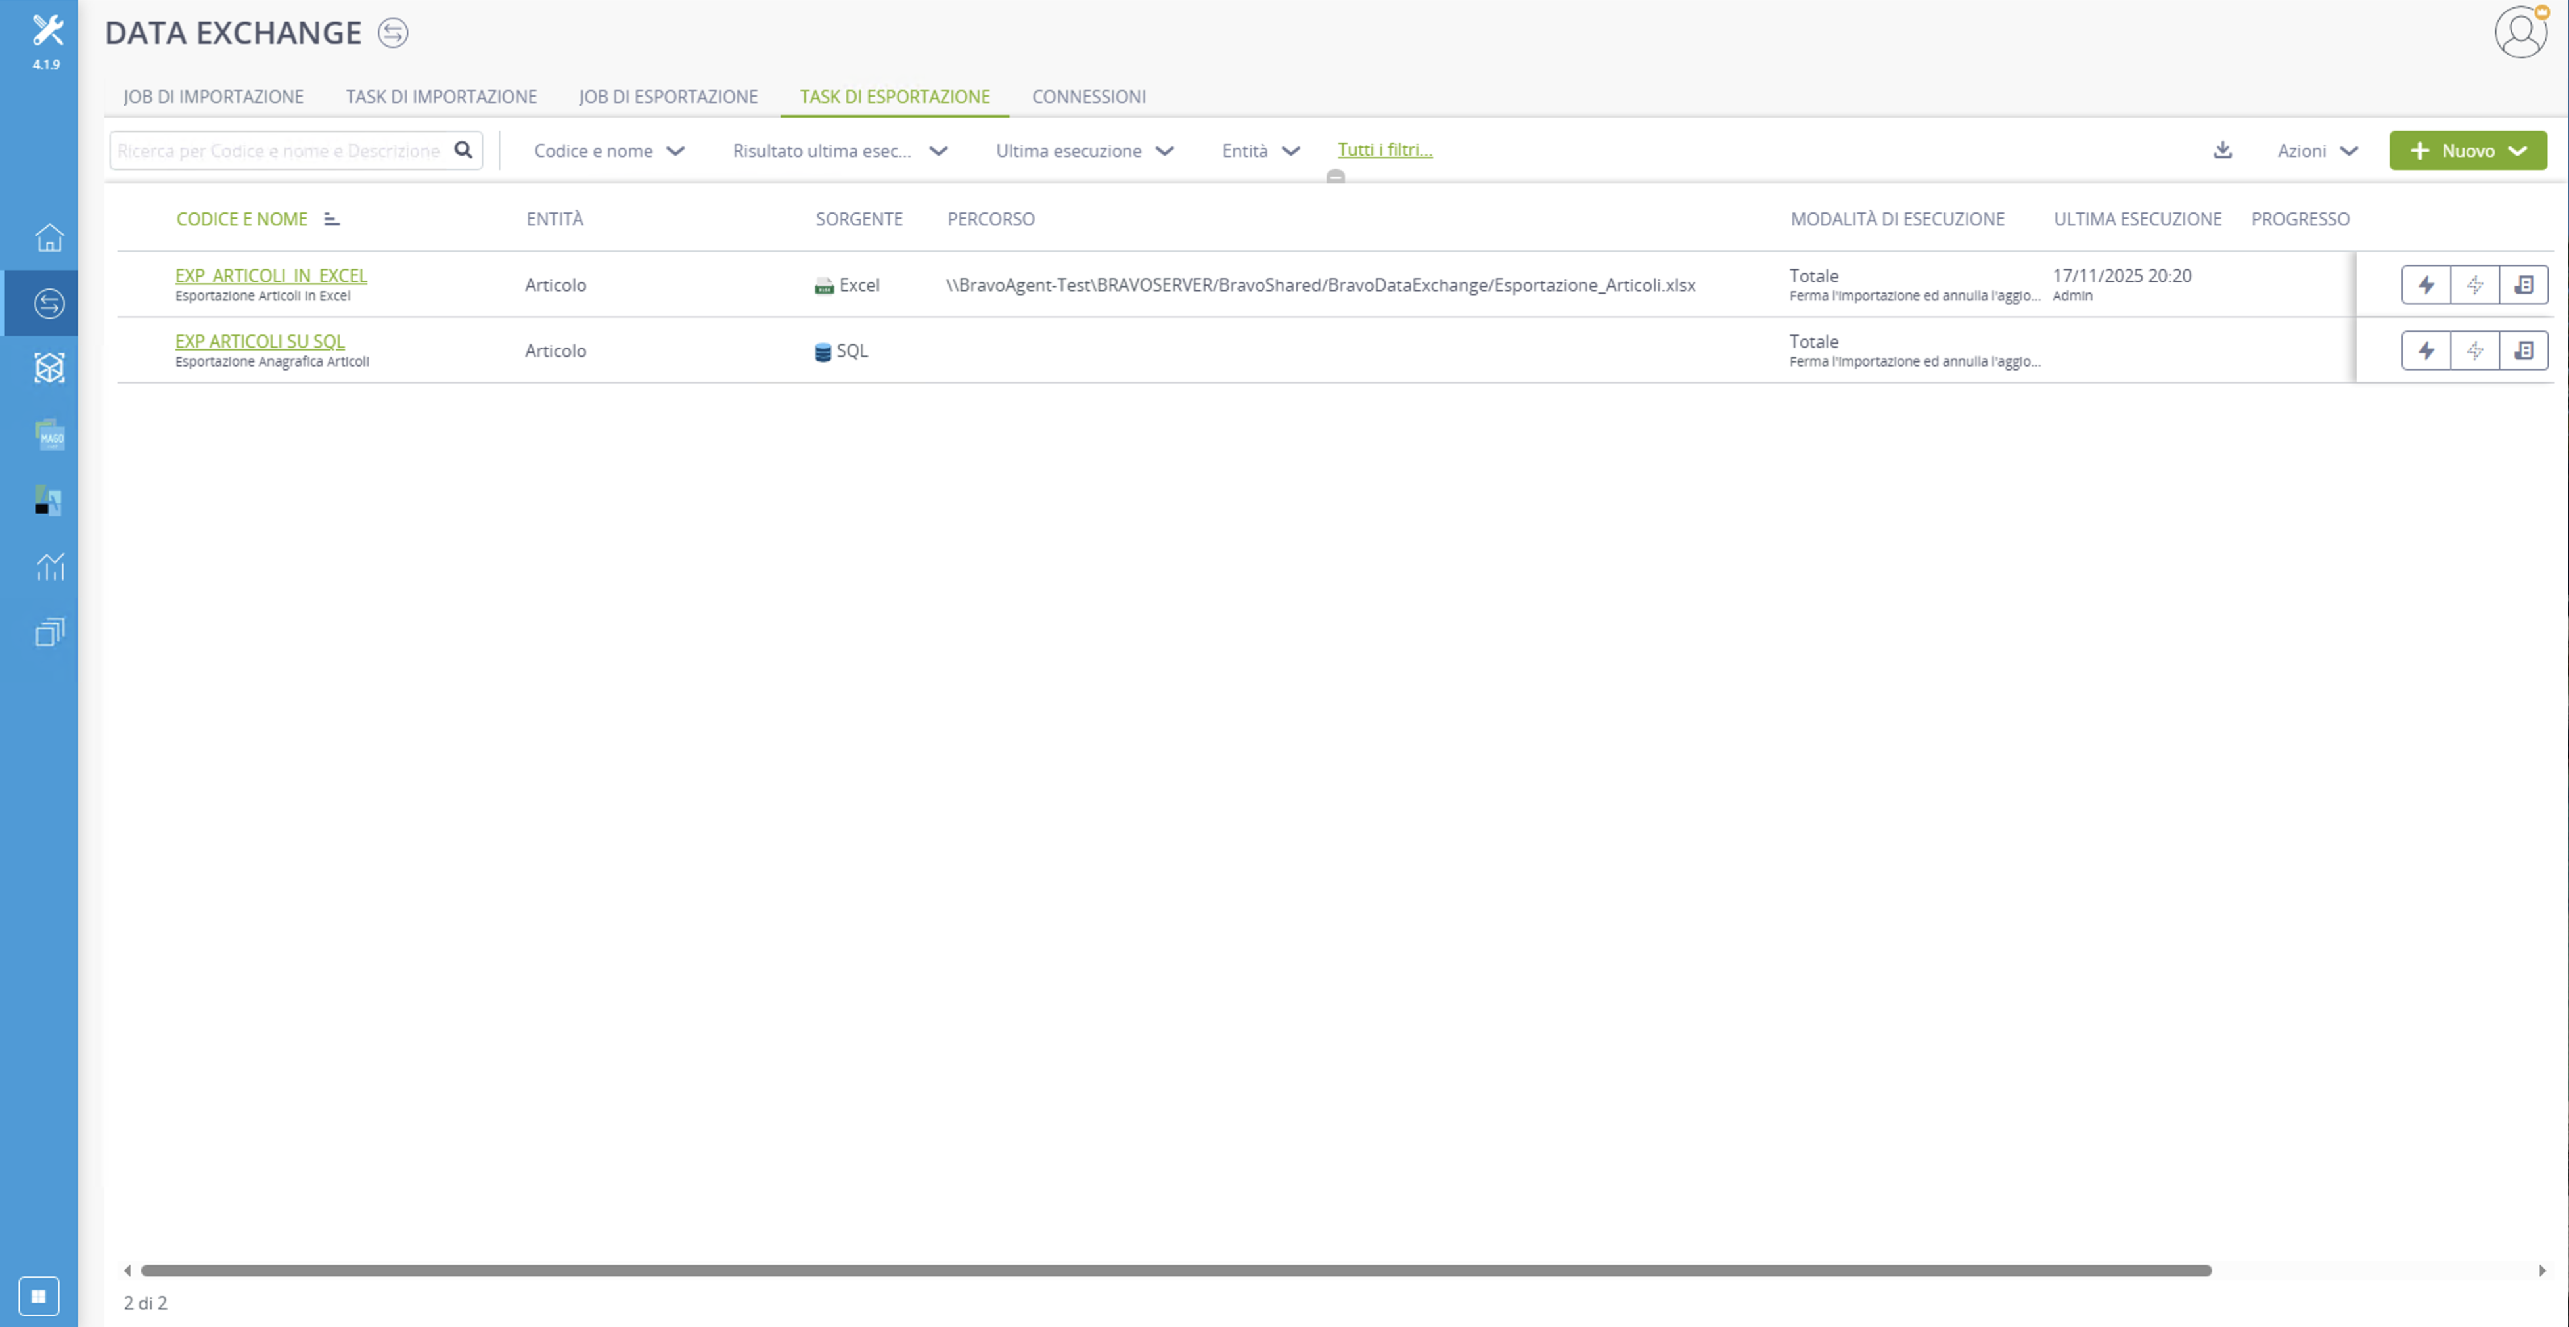2569x1327 pixels.
Task: Toggle sort order on the Codice e Nome column
Action: pyautogui.click(x=332, y=219)
